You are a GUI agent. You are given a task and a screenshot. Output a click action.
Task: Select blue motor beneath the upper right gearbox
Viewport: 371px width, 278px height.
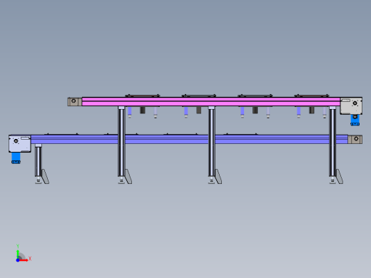click(x=355, y=120)
